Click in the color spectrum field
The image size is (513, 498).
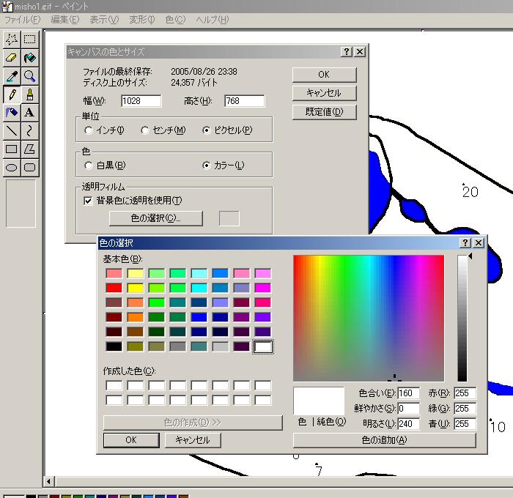click(x=369, y=318)
